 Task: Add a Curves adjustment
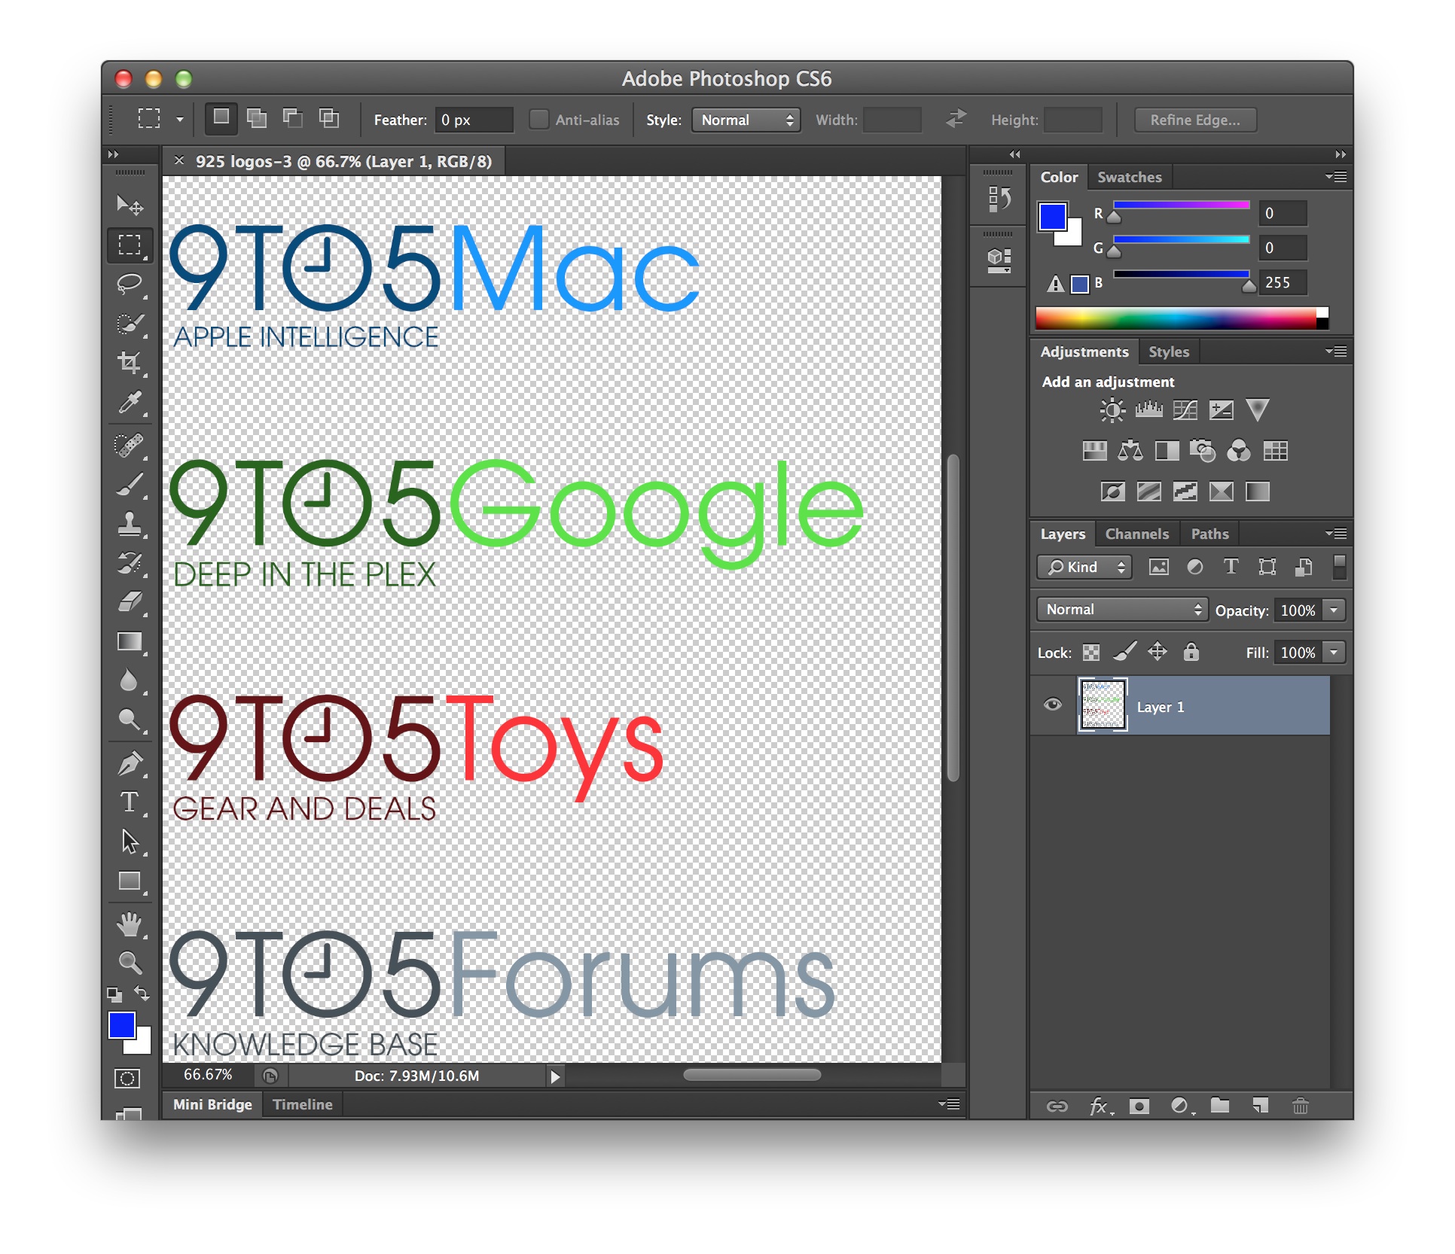(x=1185, y=411)
